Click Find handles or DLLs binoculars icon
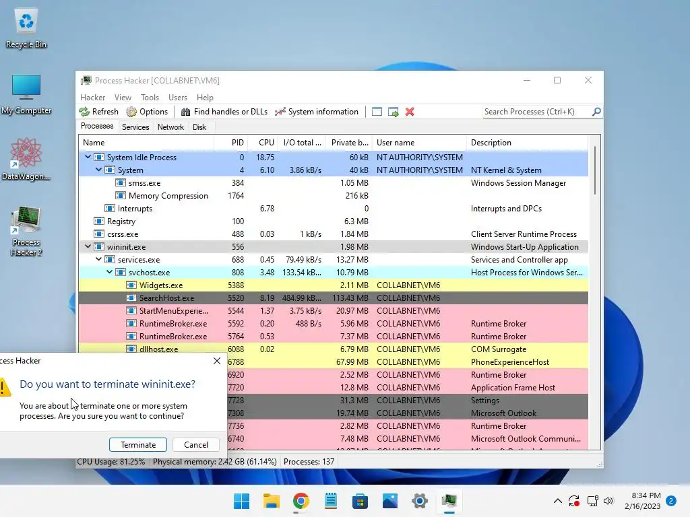Screen dimensions: 690x517 186,112
